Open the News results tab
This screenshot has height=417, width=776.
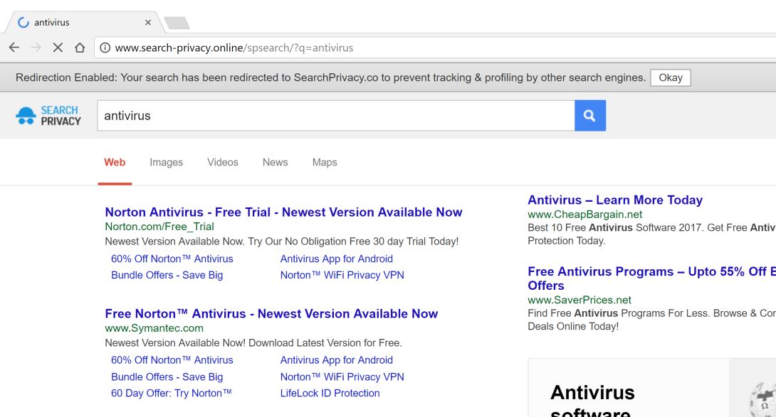[x=275, y=162]
